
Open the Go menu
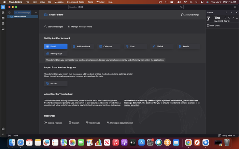click(50, 2)
